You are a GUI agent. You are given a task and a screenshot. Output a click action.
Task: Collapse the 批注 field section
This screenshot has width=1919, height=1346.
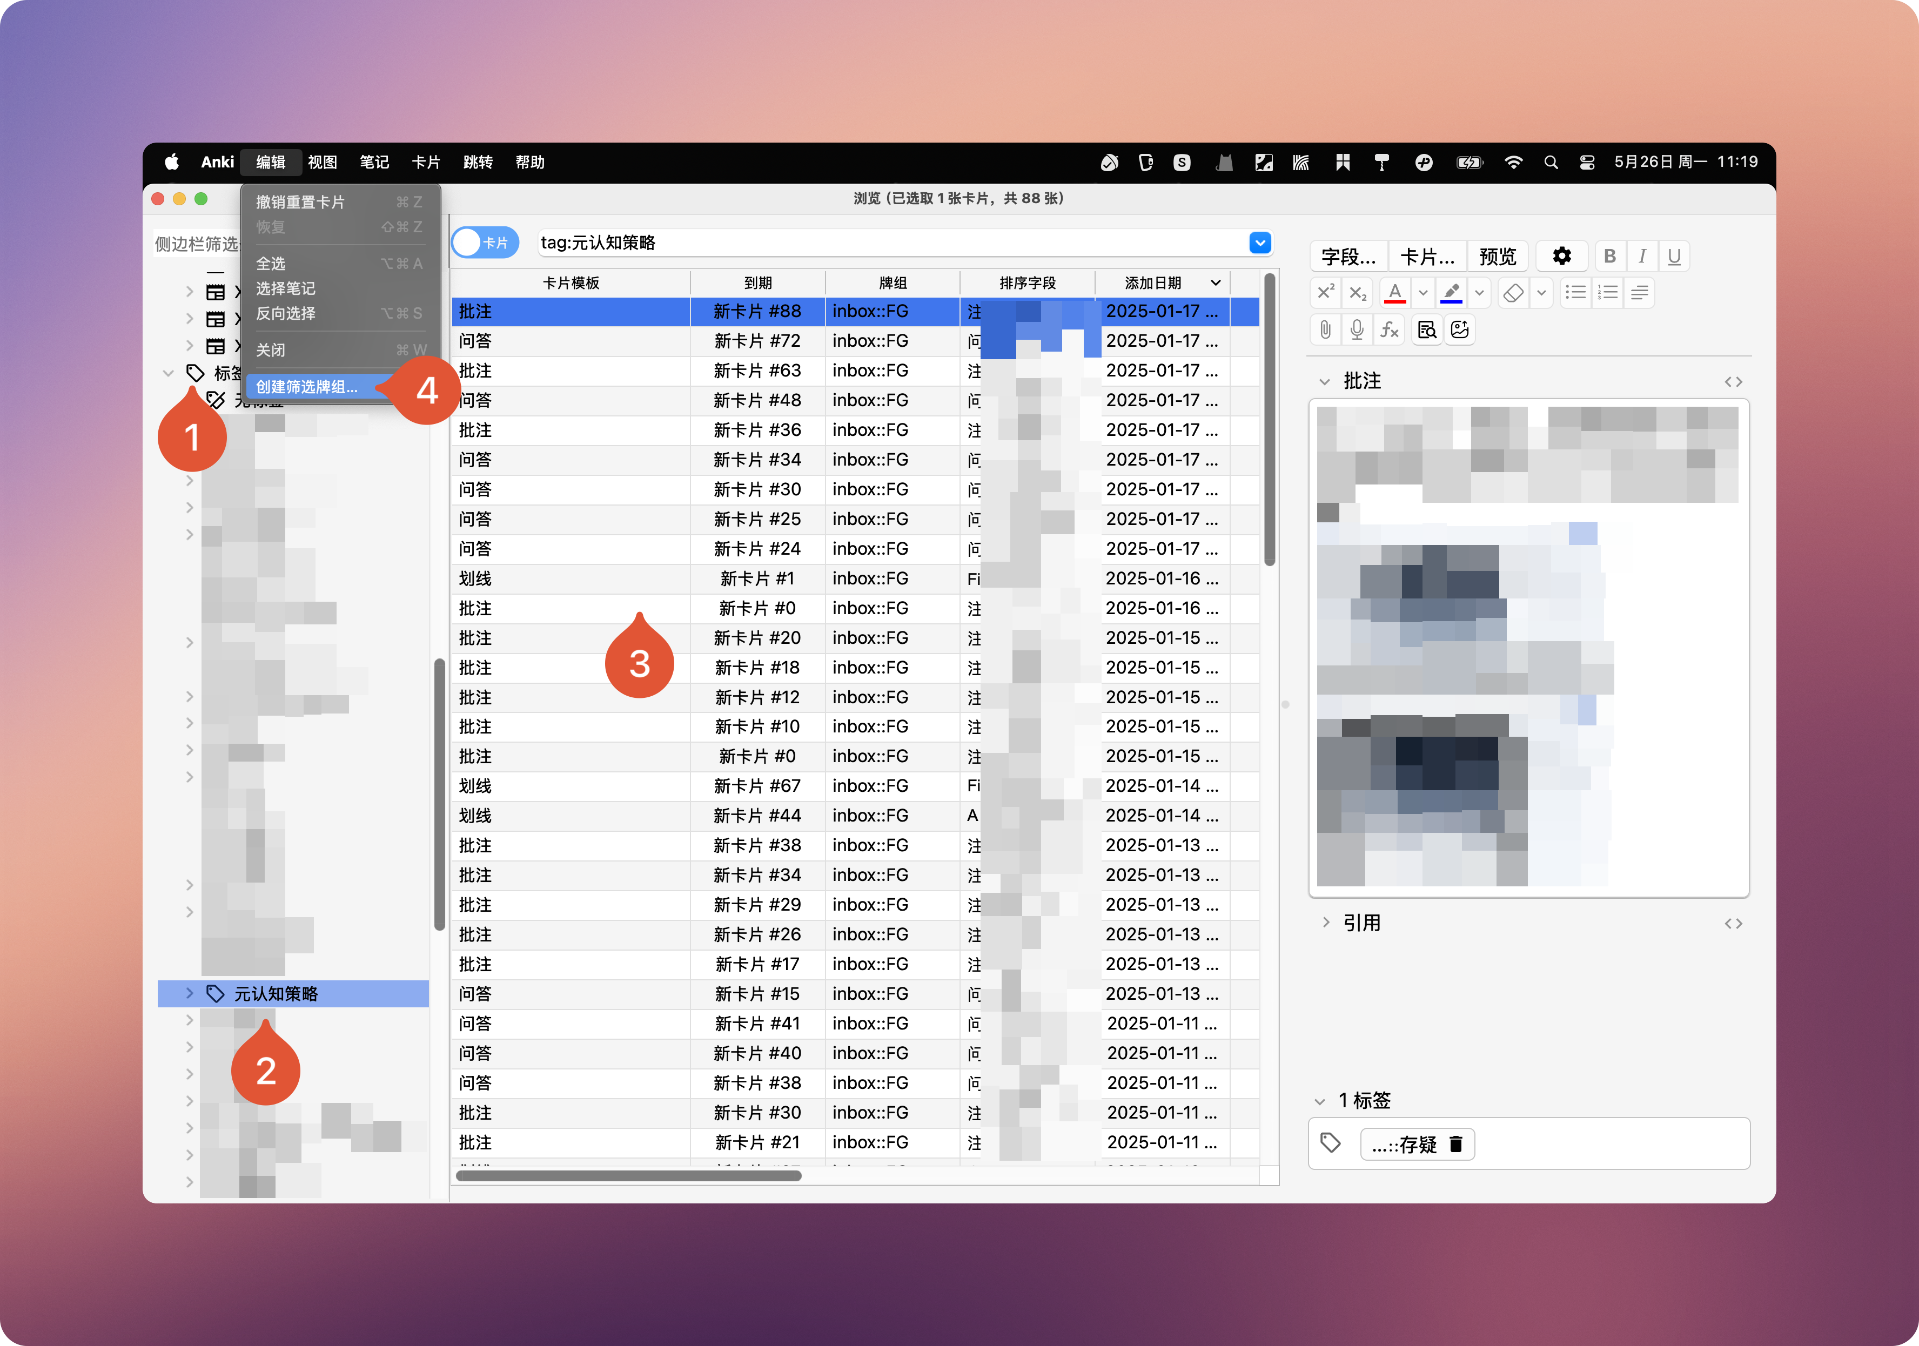pos(1324,382)
